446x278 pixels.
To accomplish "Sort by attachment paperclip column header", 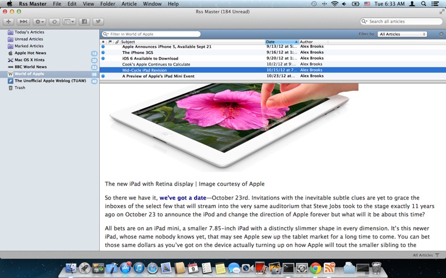I will pyautogui.click(x=117, y=42).
